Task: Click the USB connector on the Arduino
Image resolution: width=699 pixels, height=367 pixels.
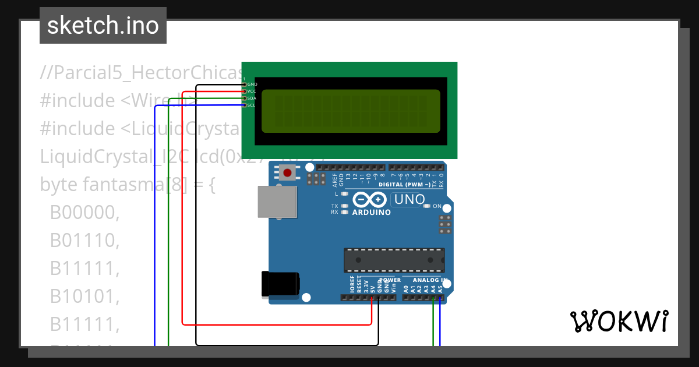Action: click(x=277, y=201)
